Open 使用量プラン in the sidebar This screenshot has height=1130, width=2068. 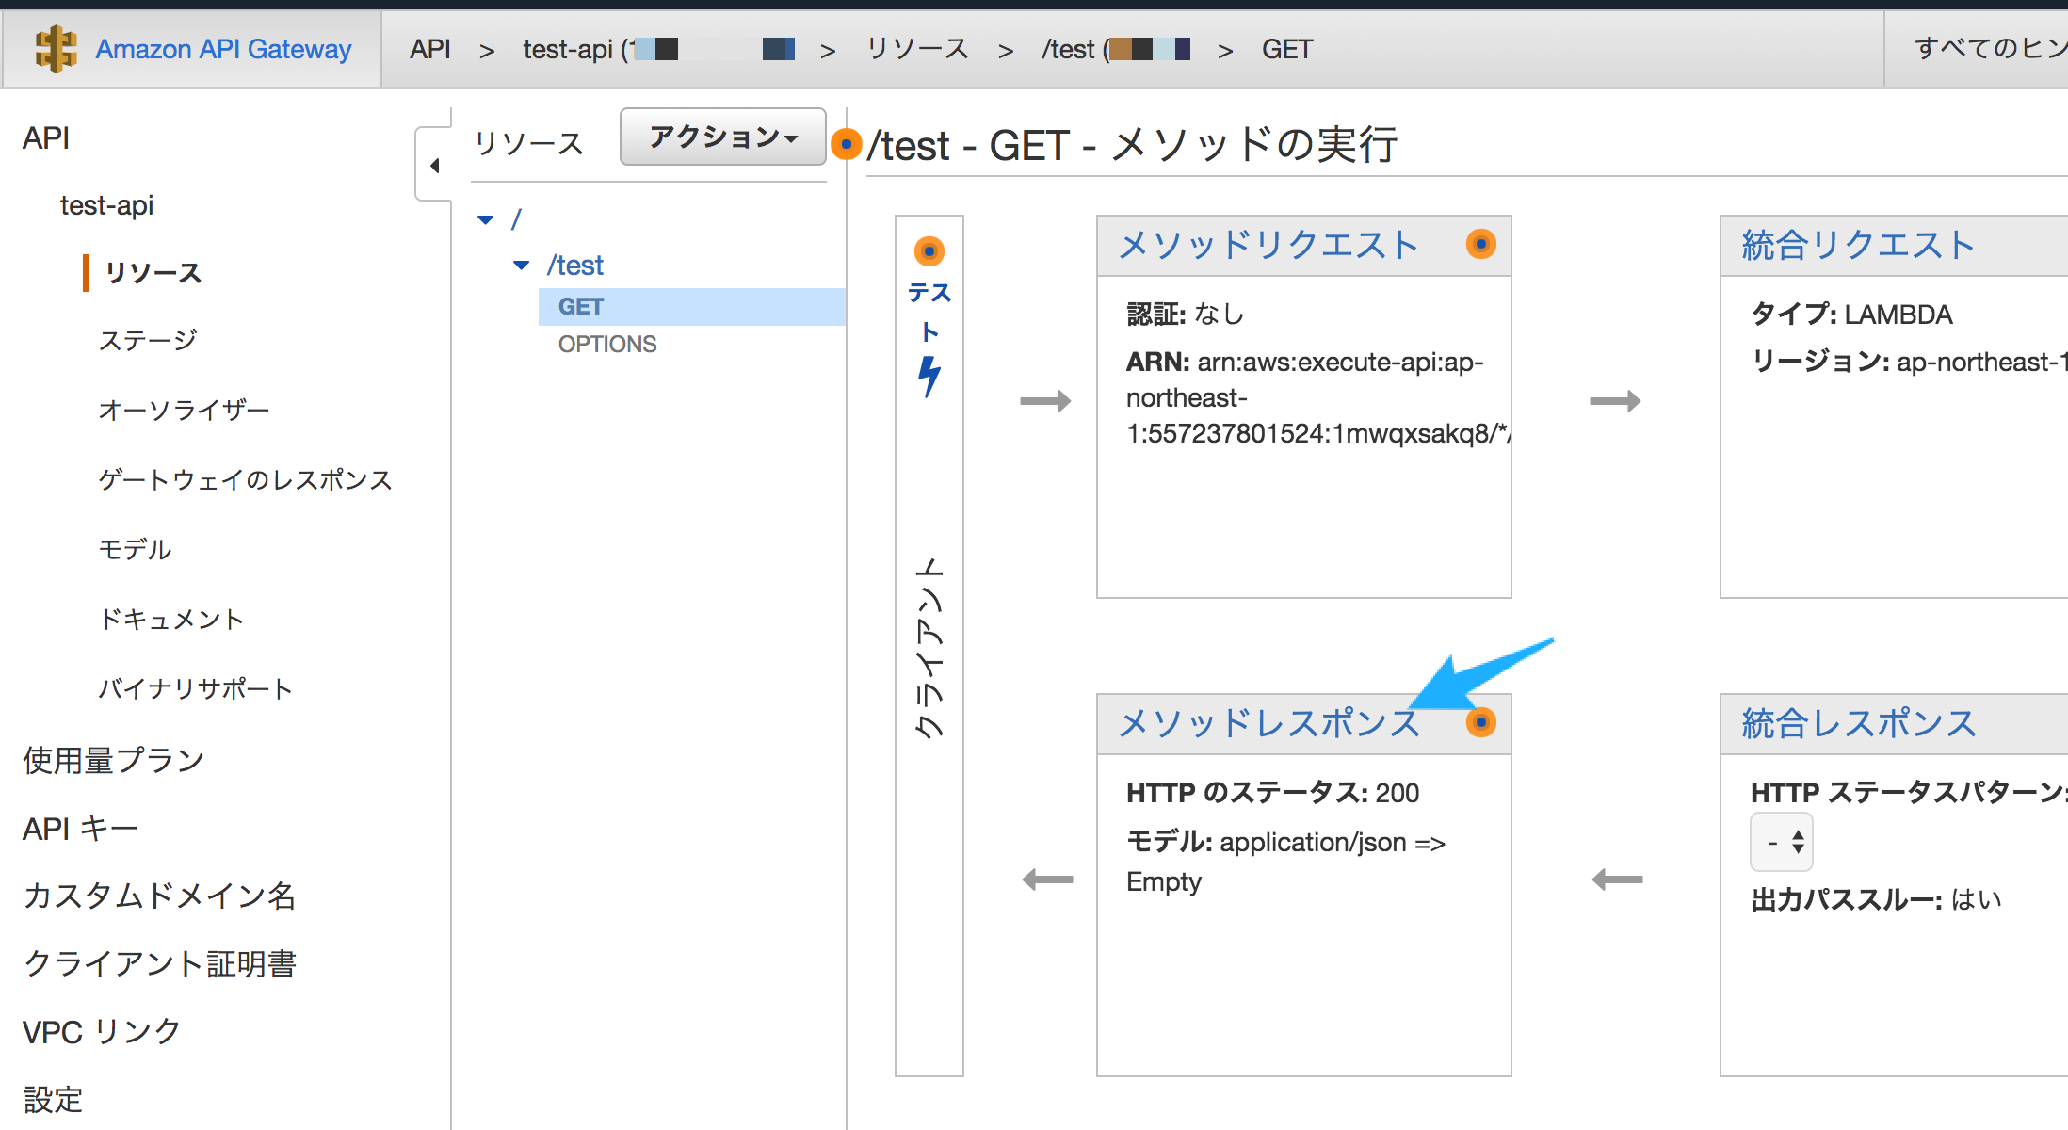(113, 760)
